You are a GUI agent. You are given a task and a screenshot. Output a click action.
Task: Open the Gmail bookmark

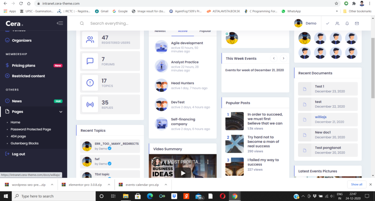pyautogui.click(x=102, y=11)
